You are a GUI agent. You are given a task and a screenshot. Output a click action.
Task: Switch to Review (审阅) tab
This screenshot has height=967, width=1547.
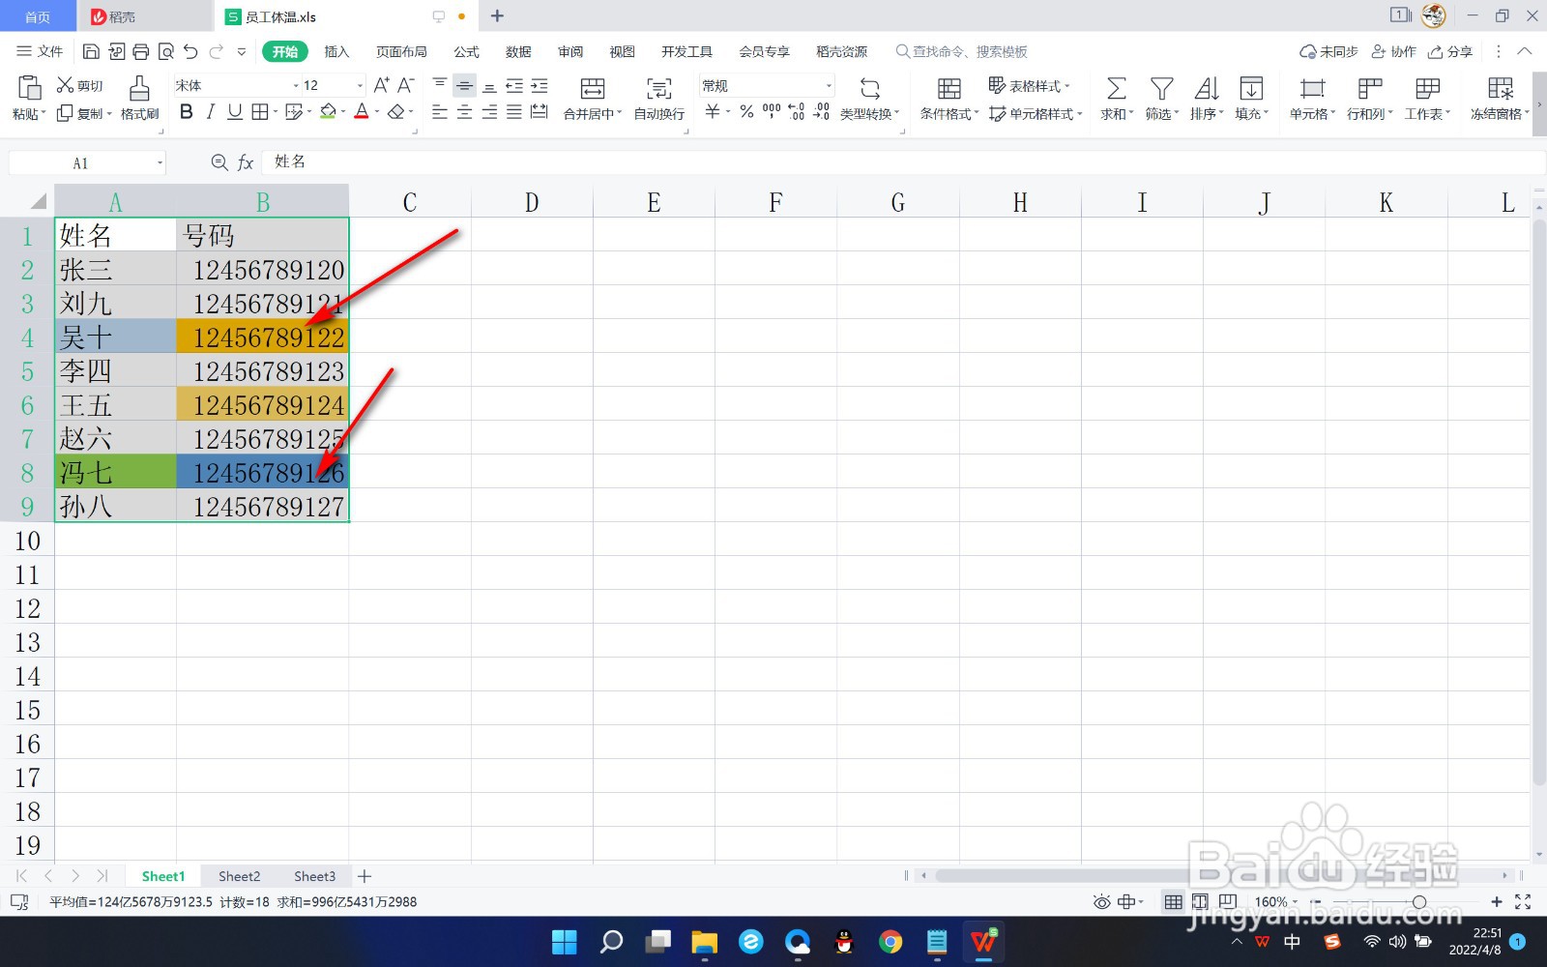pyautogui.click(x=570, y=51)
